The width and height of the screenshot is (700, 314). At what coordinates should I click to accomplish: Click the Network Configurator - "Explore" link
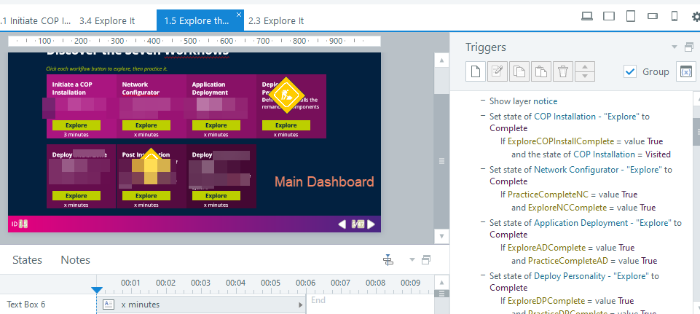(x=597, y=170)
